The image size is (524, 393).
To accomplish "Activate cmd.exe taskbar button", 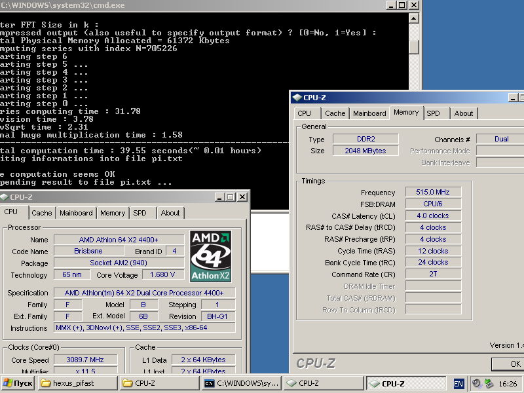I will tap(241, 383).
